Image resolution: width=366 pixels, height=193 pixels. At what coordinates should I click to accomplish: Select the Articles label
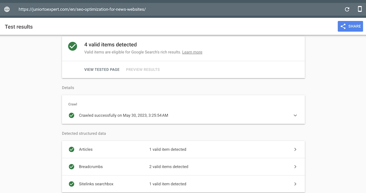point(86,150)
